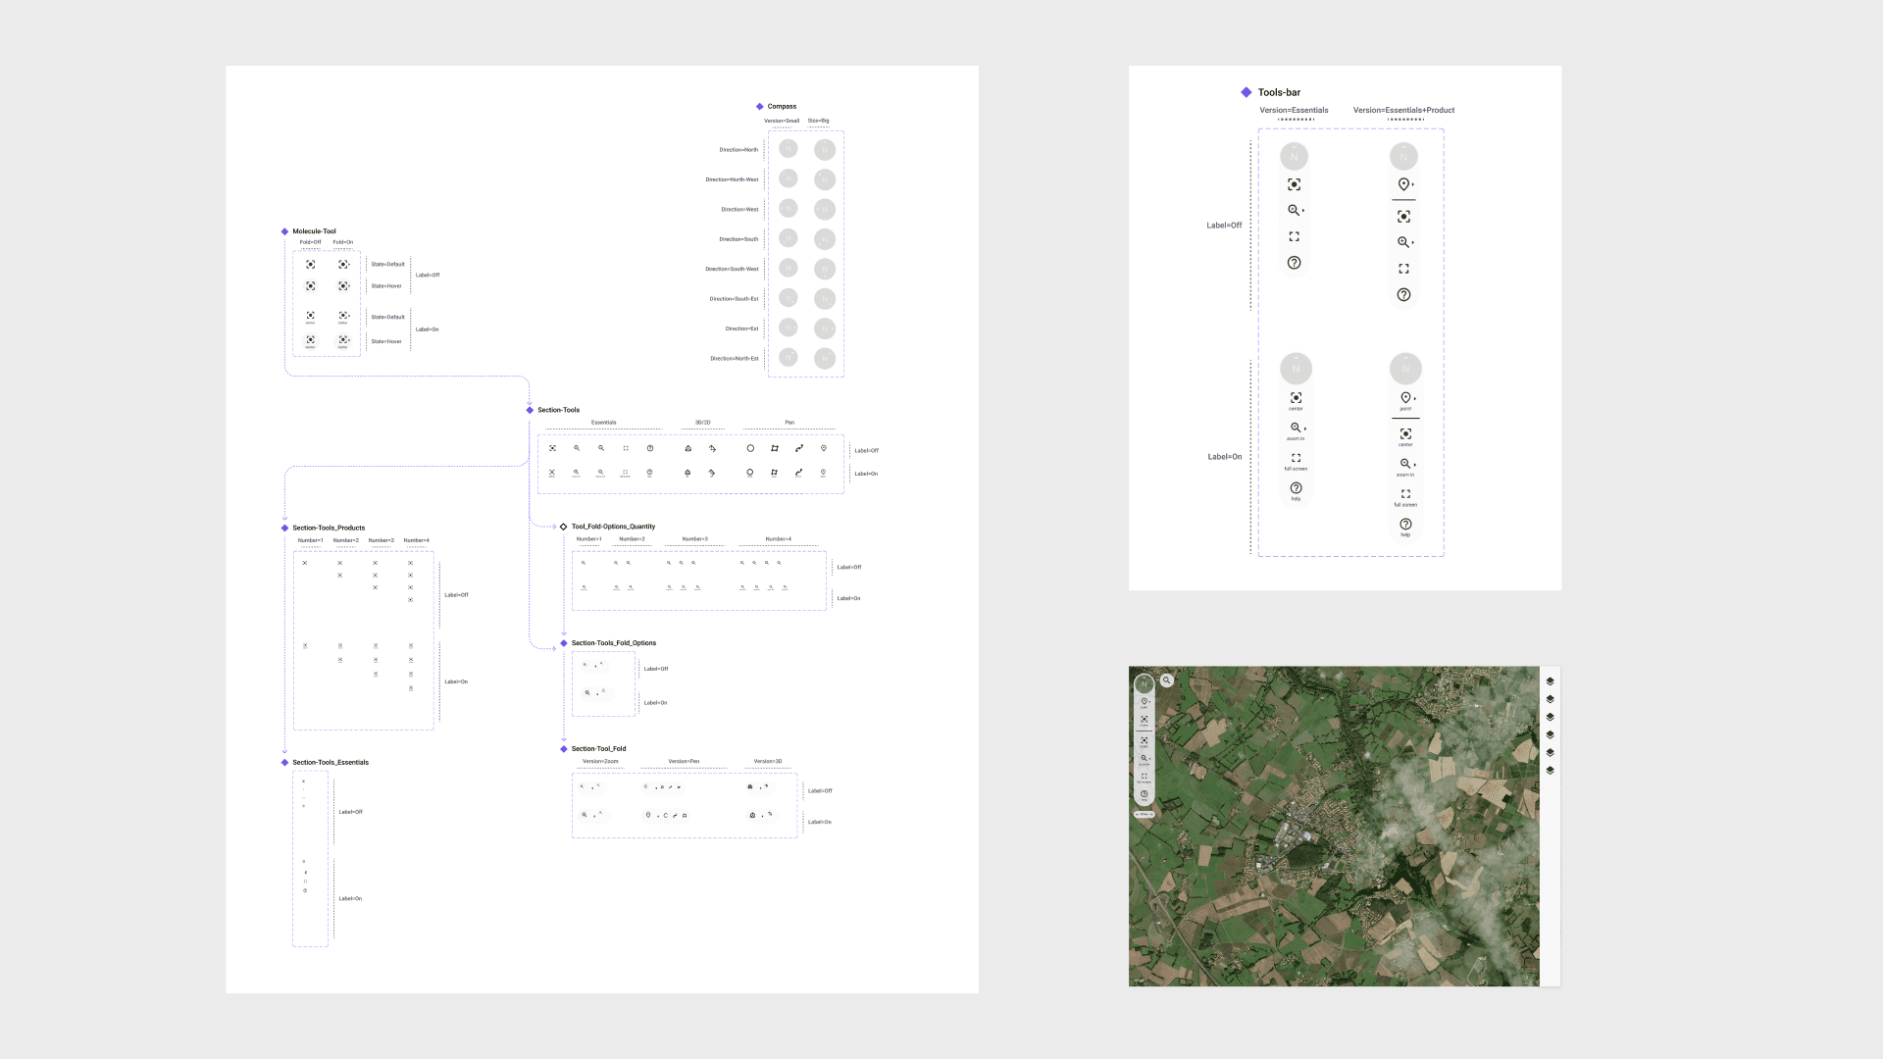Select the Version=Essentials column label
1883x1059 pixels.
click(x=1294, y=111)
